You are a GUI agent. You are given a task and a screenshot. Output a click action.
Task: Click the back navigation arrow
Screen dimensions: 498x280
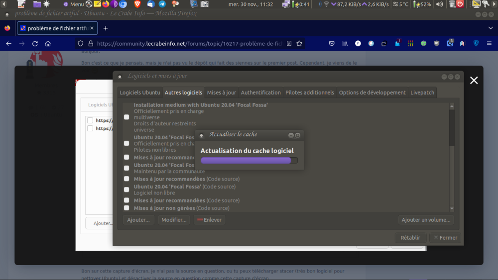[x=8, y=44]
